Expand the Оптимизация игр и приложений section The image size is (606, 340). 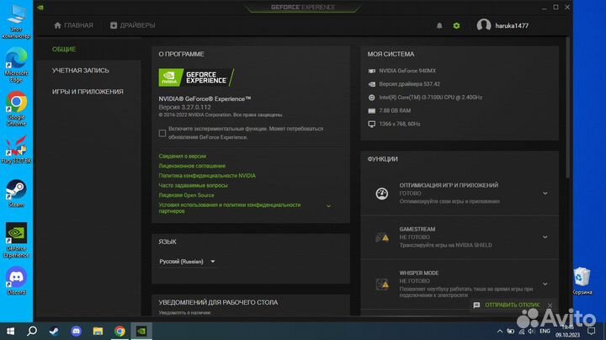click(545, 193)
